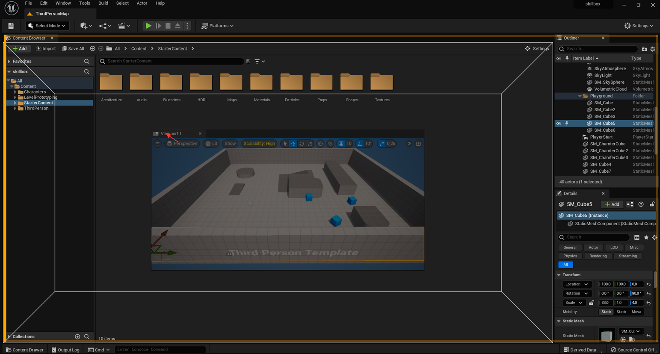The width and height of the screenshot is (660, 354).
Task: Toggle the Scale lock ratio icon
Action: 591,303
